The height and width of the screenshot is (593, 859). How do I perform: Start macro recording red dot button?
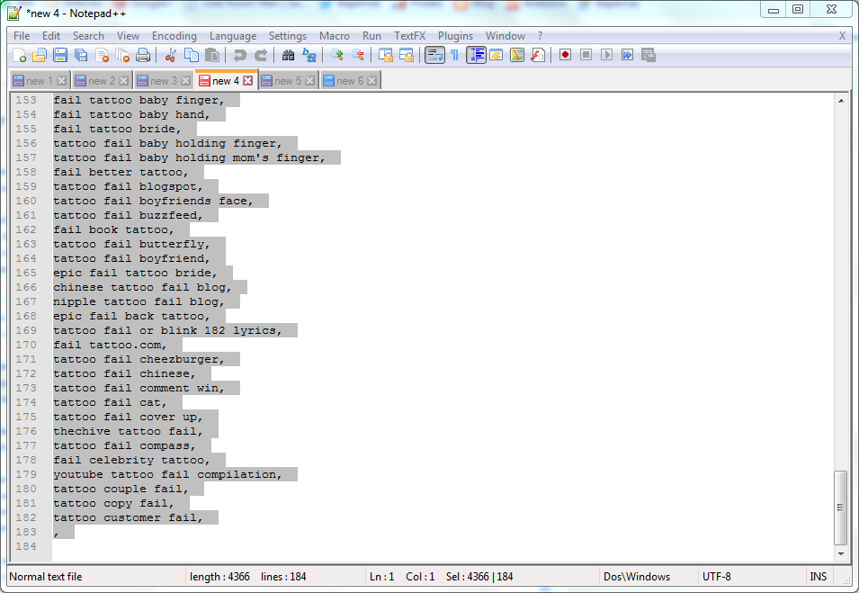coord(566,55)
